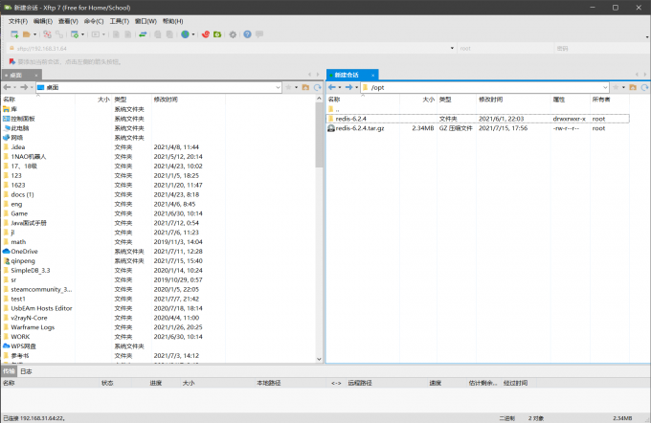Open the 工具(T) menu
The height and width of the screenshot is (423, 651).
coord(119,21)
